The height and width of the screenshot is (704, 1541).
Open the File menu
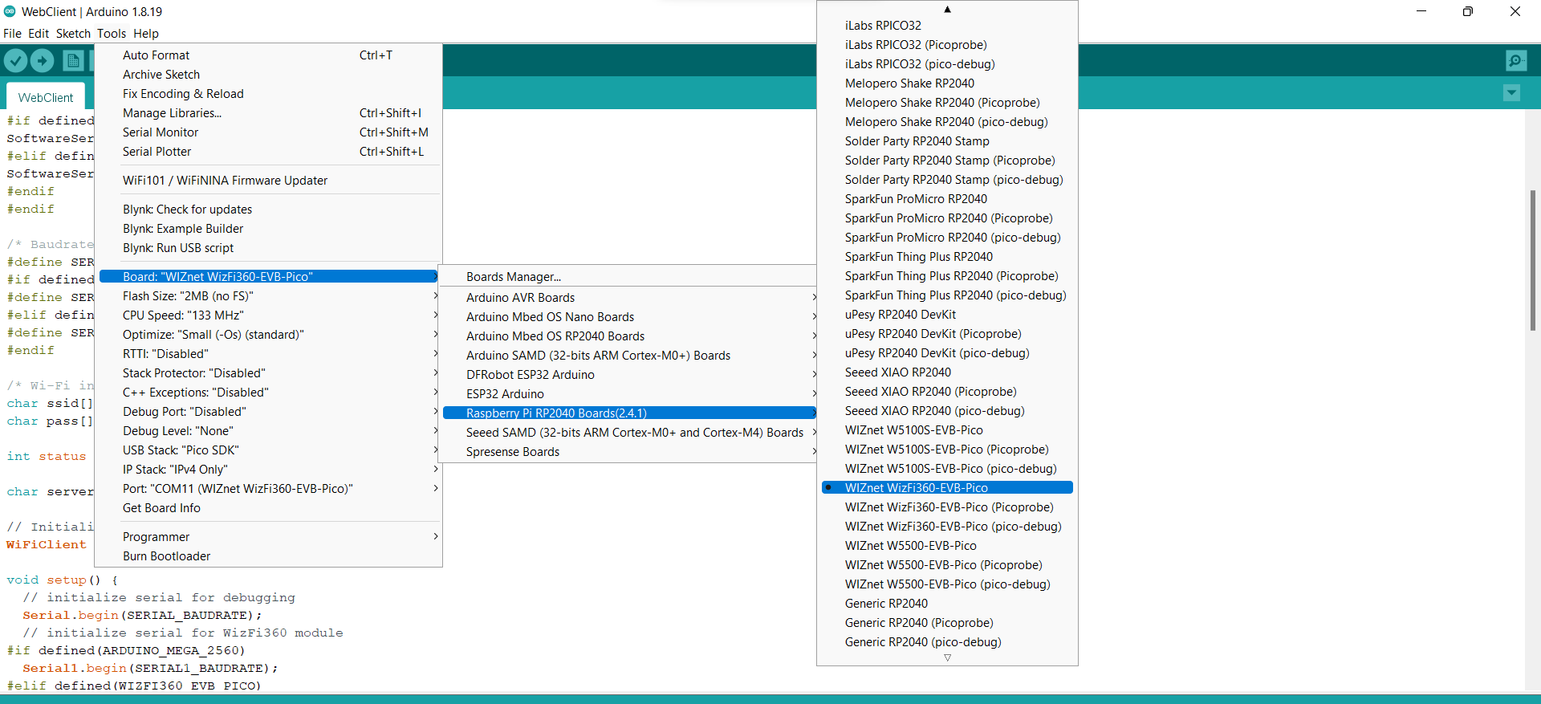coord(12,34)
